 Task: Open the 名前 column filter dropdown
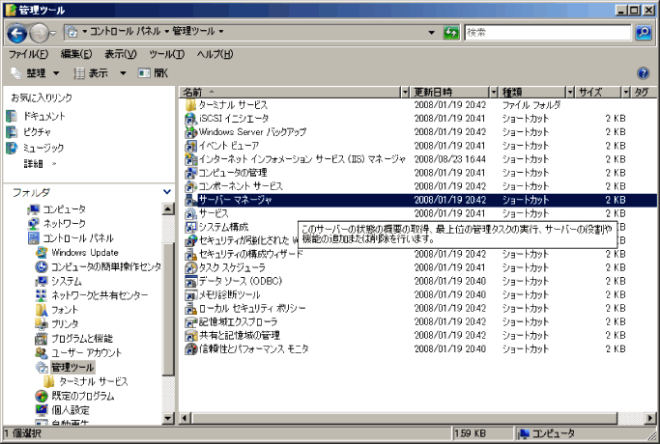click(405, 92)
